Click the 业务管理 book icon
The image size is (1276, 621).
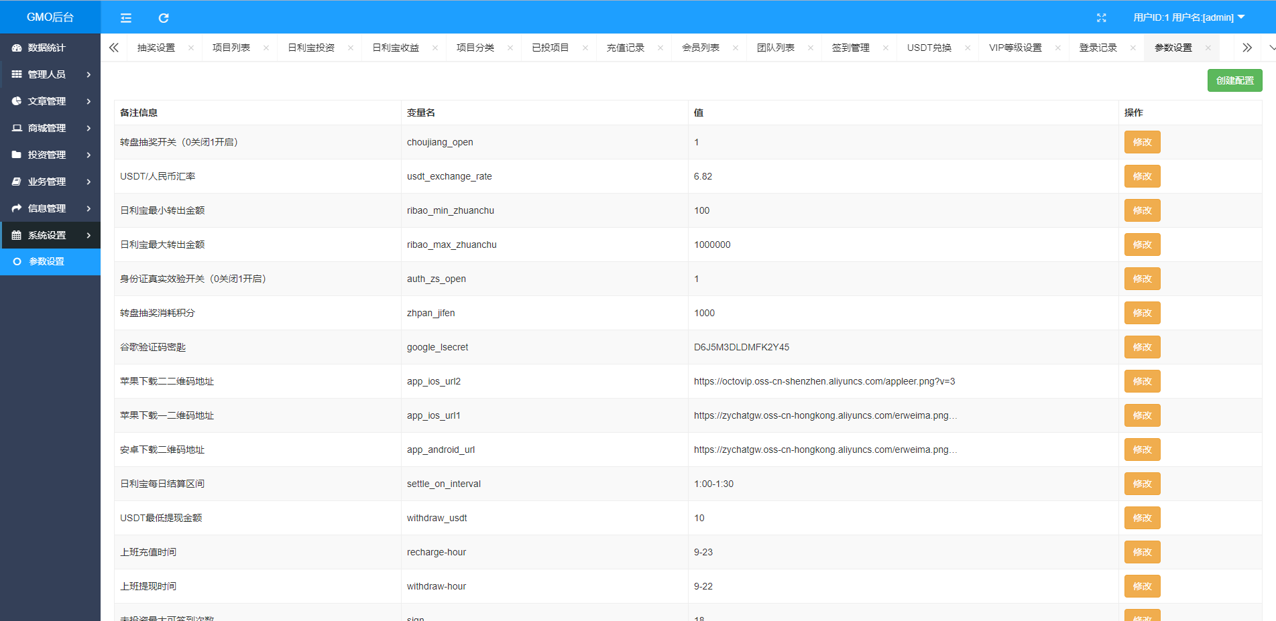coord(16,182)
